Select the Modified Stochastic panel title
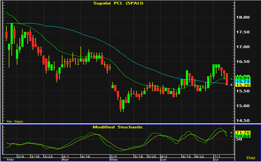 click(118, 127)
